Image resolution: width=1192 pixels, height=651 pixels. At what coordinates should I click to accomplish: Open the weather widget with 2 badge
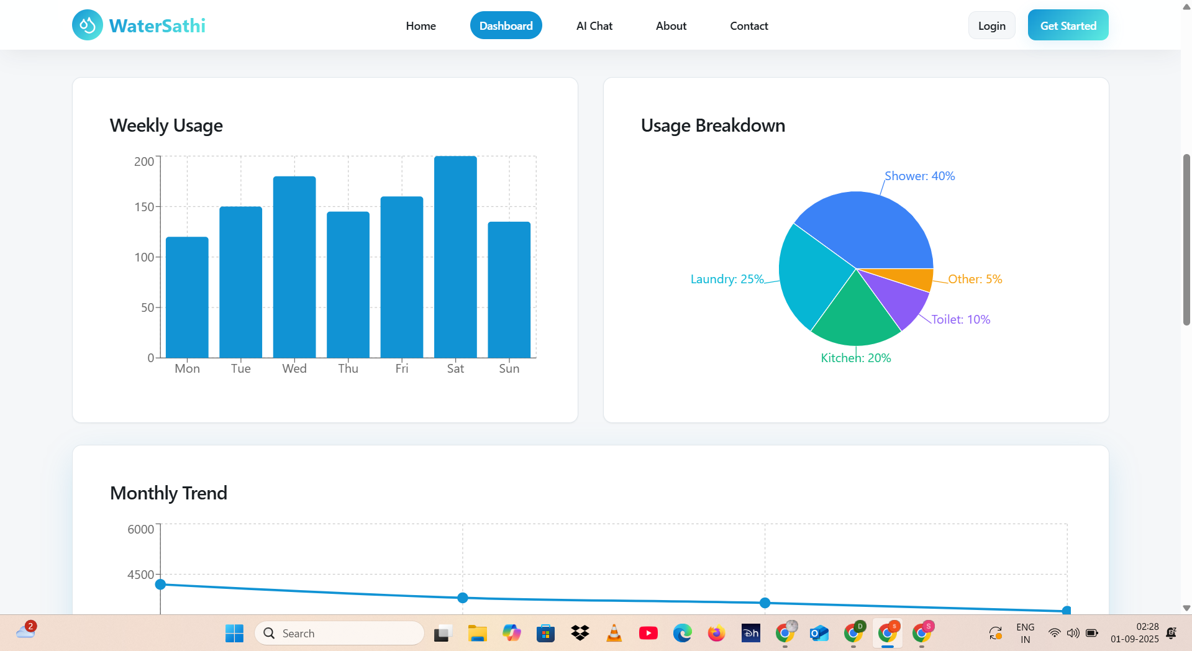point(26,631)
